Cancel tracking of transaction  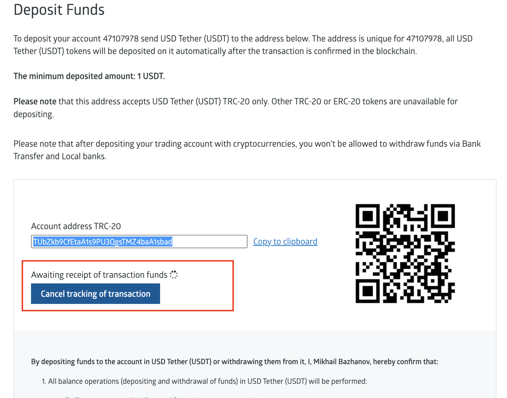(95, 294)
